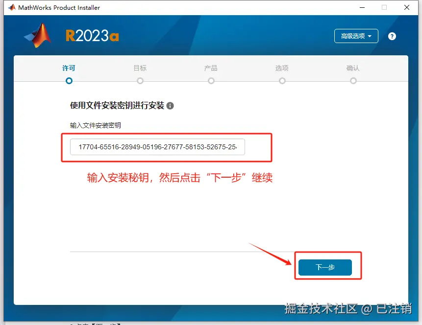Minimize the installer window
This screenshot has width=422, height=325.
pos(362,7)
